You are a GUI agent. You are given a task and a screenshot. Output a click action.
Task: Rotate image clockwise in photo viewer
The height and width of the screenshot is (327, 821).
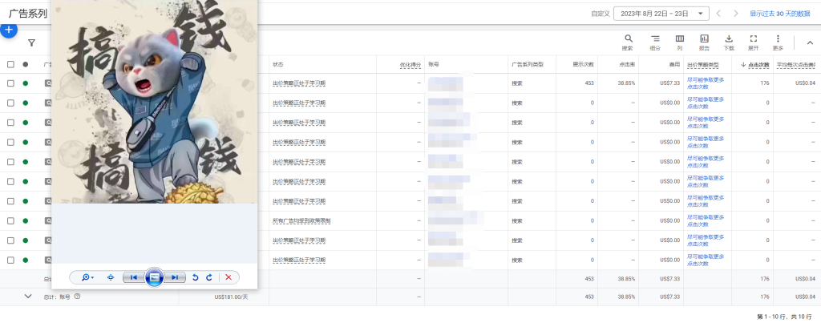coord(209,277)
